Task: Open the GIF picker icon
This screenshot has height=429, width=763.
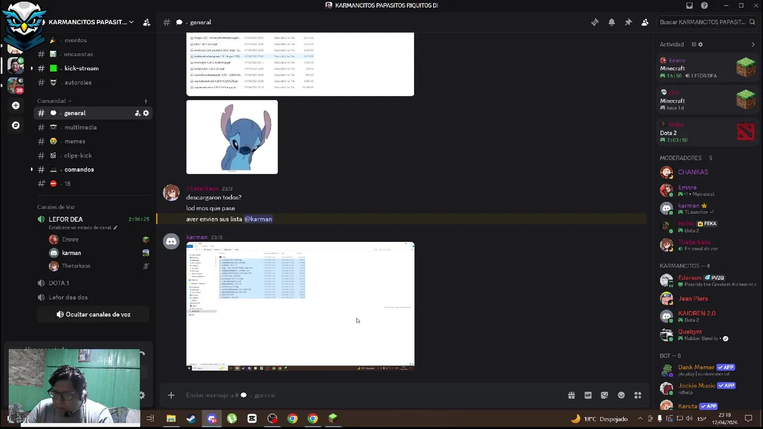Action: coord(588,395)
